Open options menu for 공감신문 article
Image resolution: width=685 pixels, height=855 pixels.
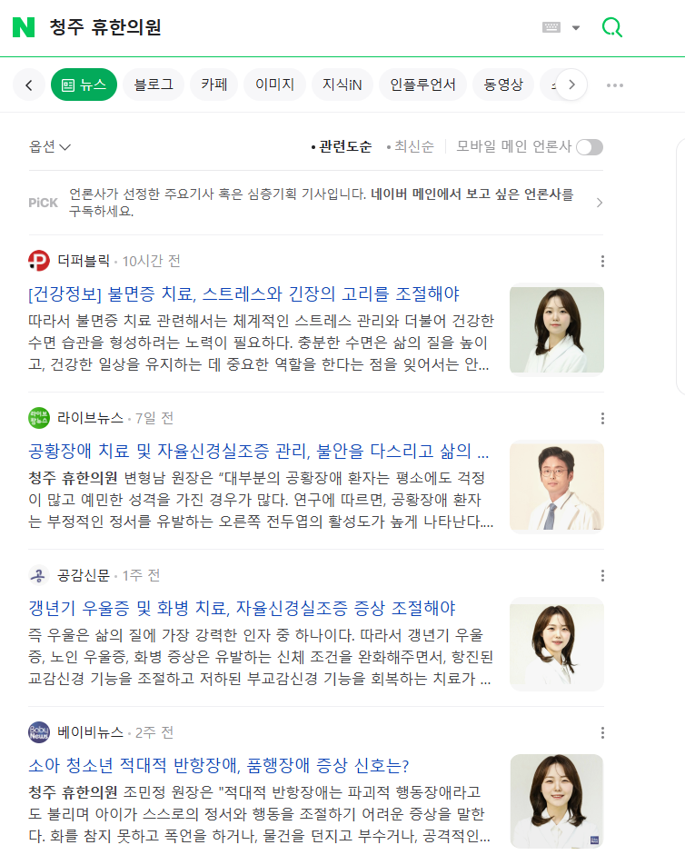click(x=602, y=576)
